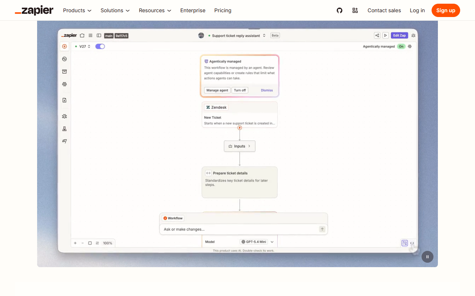Toggle the side panel layout icon
Viewport: 475px width, 296px height.
coord(99,36)
